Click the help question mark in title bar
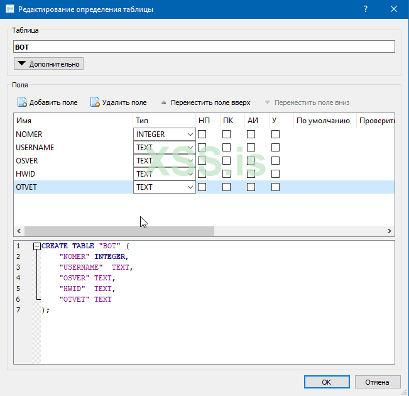Screen dimensions: 409x396 pyautogui.click(x=366, y=9)
